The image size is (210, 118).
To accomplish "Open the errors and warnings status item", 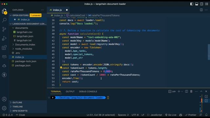I will click(x=8, y=115).
